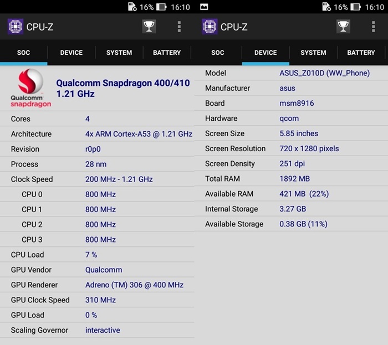The image size is (388, 345).
Task: Open the overflow menu in right CPU-Z screen
Action: point(374,27)
